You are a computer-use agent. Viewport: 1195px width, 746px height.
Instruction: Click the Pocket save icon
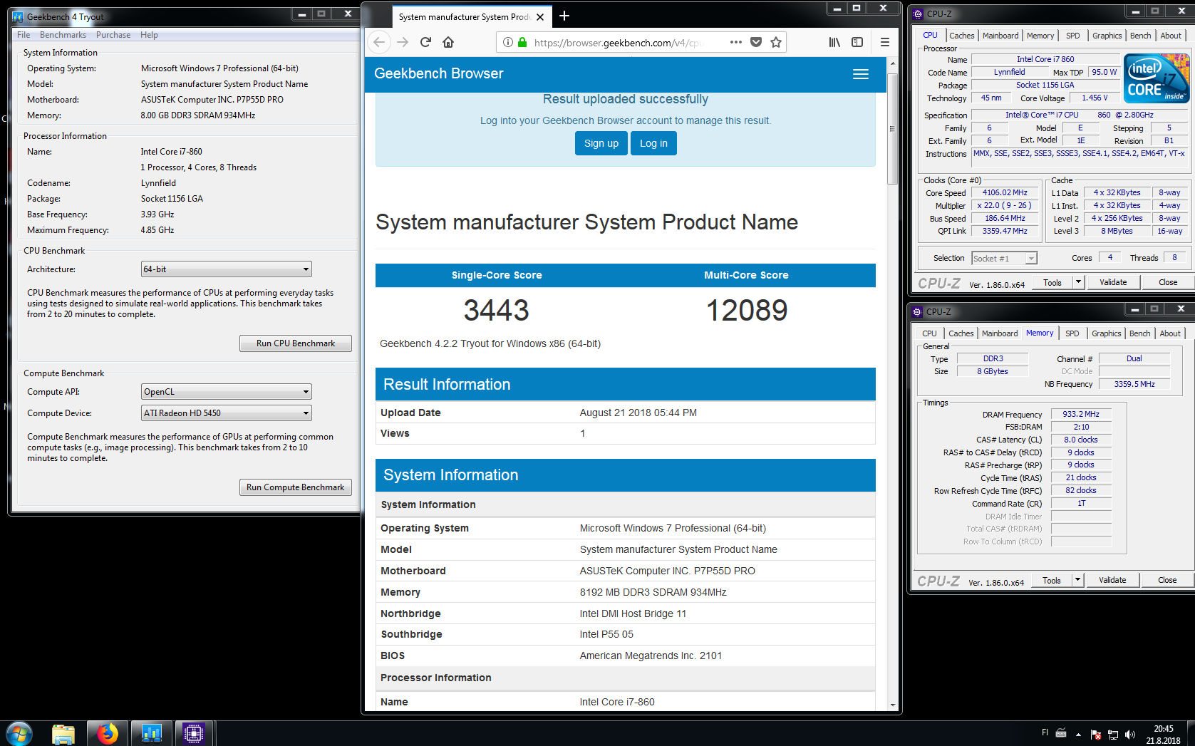coord(756,42)
